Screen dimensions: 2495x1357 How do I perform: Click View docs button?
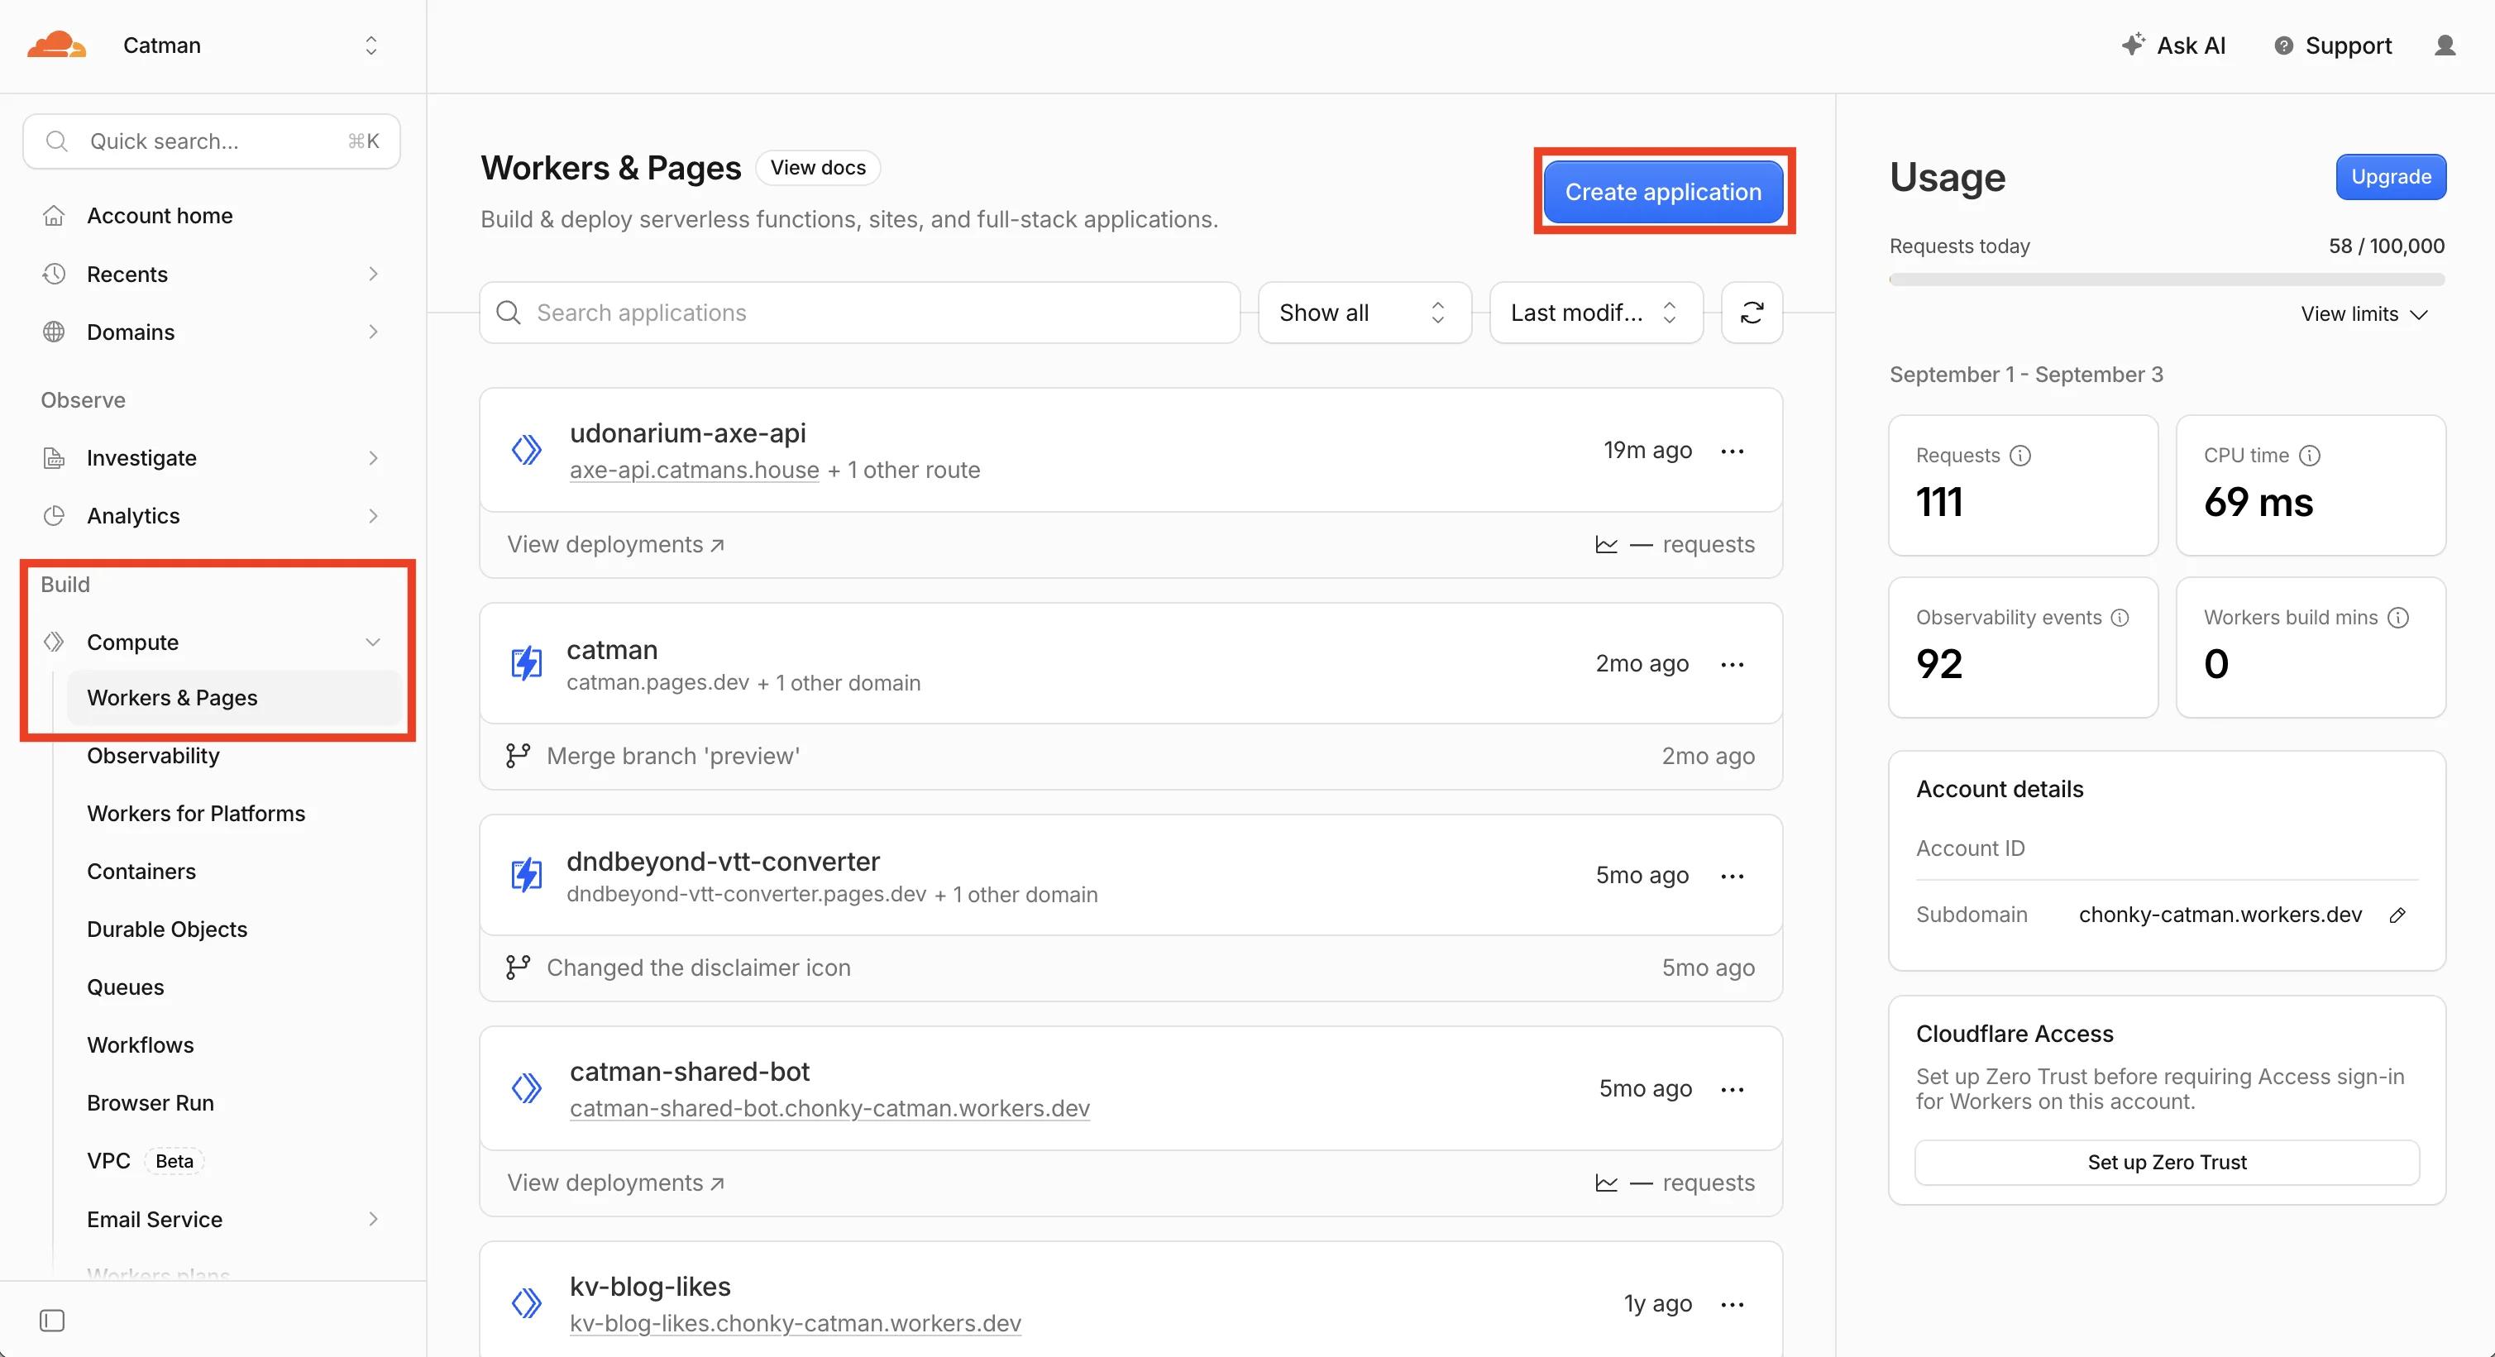coord(817,168)
